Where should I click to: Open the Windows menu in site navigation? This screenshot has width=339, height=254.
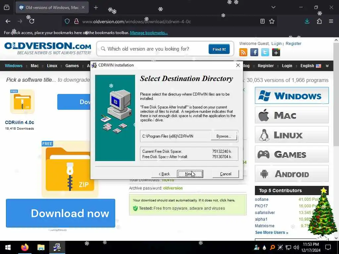(x=14, y=66)
